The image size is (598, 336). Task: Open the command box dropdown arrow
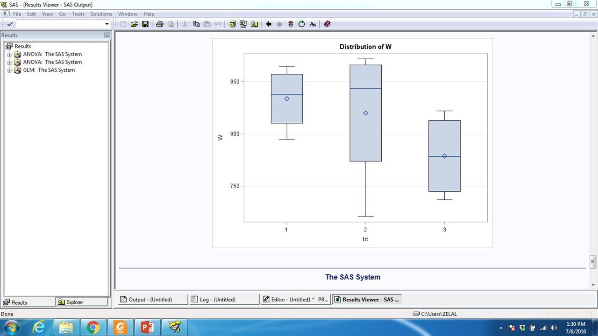pos(107,24)
